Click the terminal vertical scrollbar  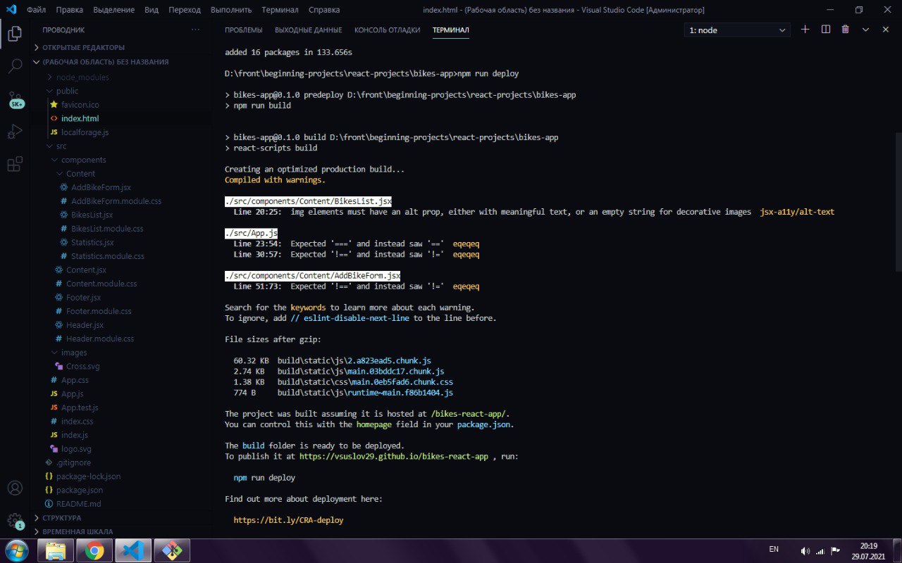coord(898,201)
